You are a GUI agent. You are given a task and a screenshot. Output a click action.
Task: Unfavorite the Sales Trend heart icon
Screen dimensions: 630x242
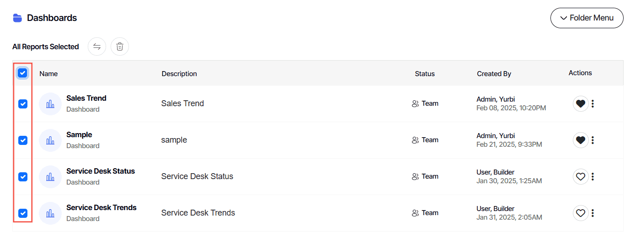point(581,103)
